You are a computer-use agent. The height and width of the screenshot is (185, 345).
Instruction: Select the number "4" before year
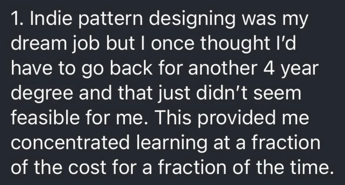click(x=269, y=68)
